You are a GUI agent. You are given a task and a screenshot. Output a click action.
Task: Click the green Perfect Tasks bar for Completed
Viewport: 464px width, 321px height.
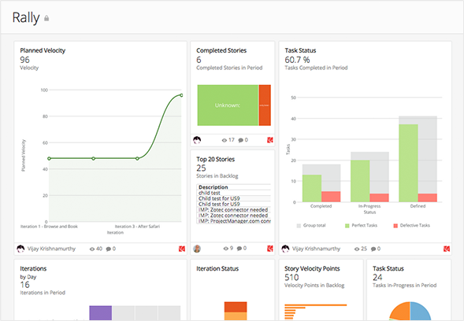(312, 188)
